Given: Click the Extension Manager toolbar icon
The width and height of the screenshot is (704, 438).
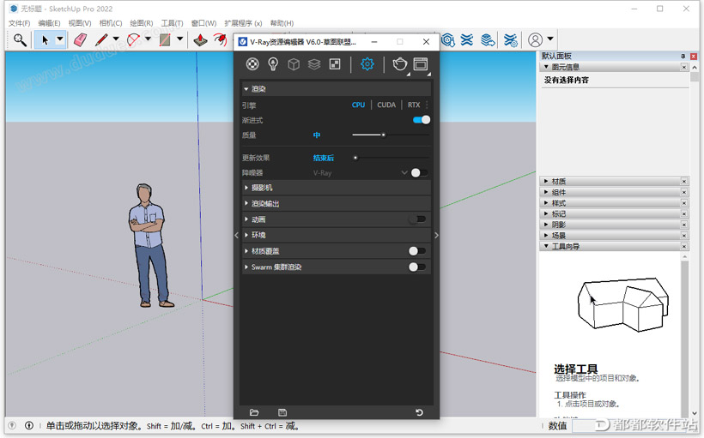Looking at the screenshot, I should point(511,40).
